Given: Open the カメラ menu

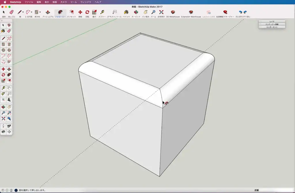Looking at the screenshot, I should (63, 2).
